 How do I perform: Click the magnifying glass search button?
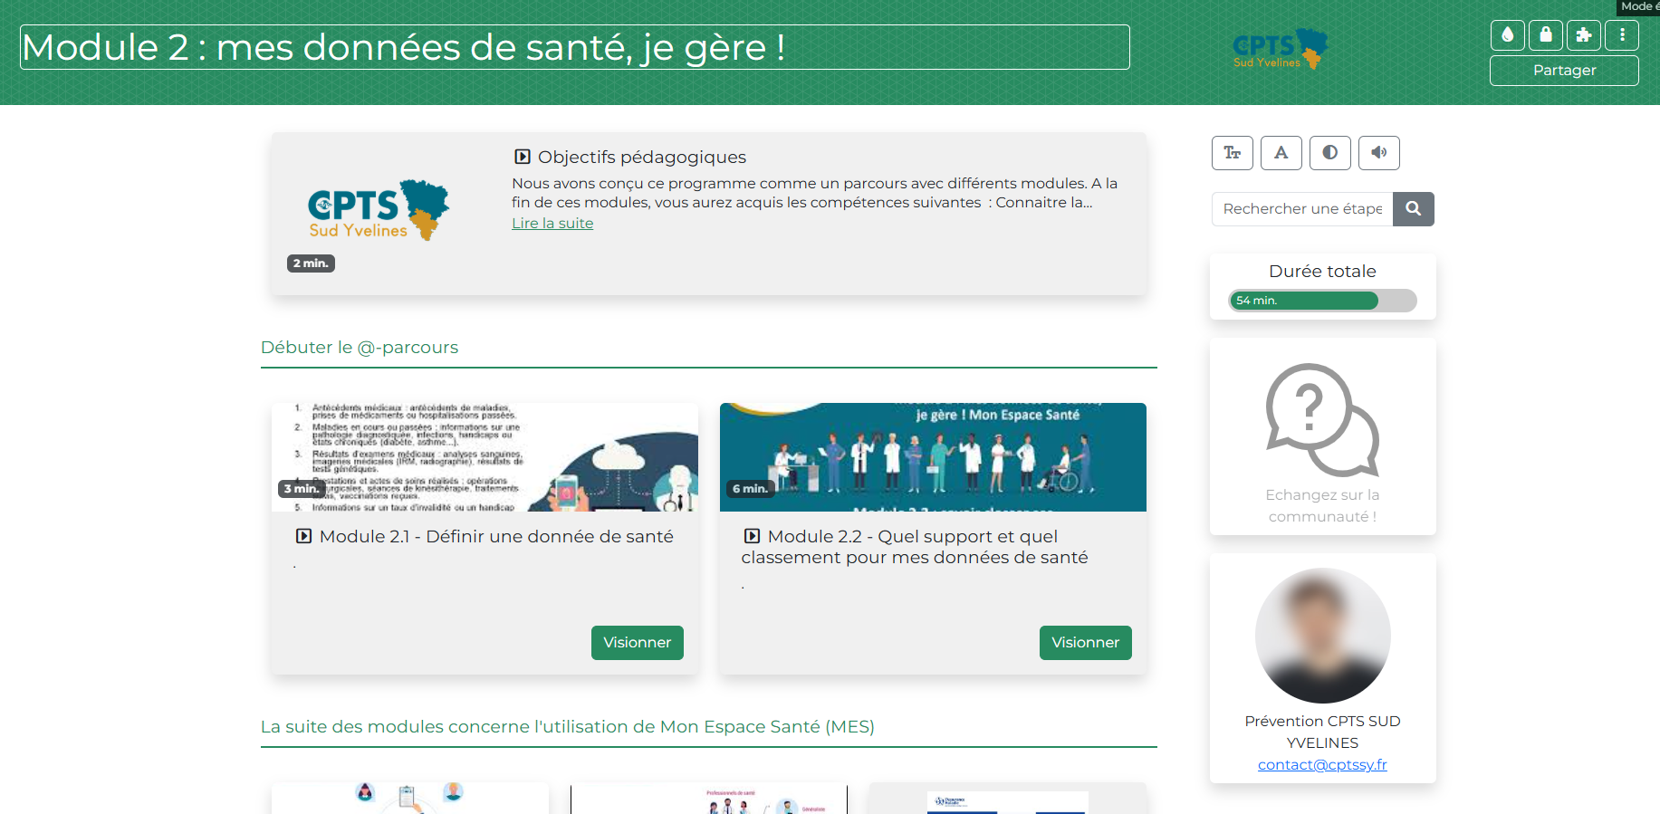coord(1413,209)
